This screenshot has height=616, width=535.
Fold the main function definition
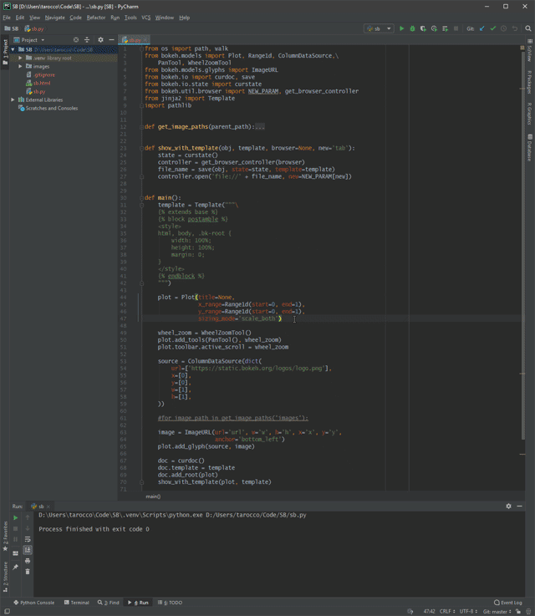(141, 197)
